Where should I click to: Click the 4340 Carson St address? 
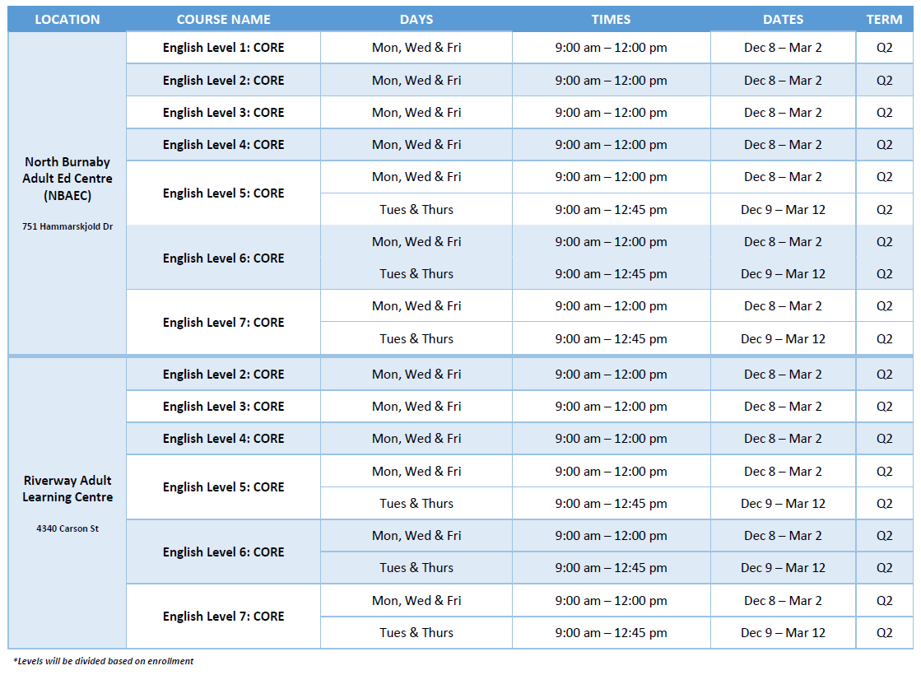pyautogui.click(x=67, y=528)
